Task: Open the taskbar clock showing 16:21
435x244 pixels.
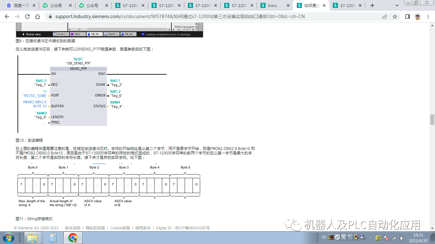Action: pyautogui.click(x=418, y=238)
